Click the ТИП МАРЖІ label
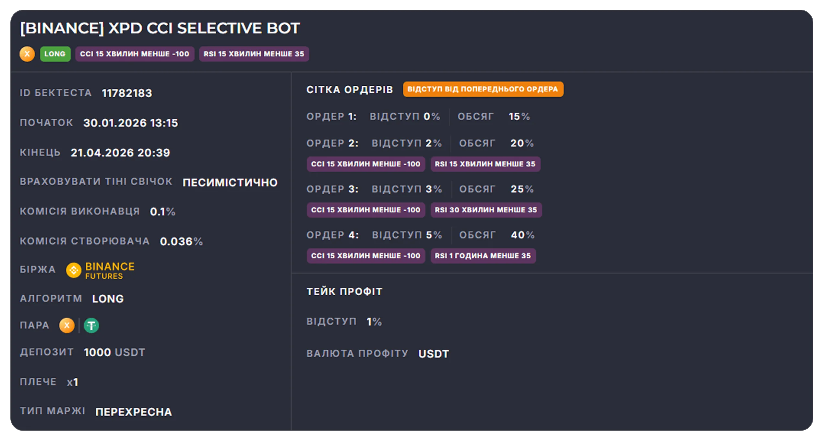The width and height of the screenshot is (823, 440). (53, 411)
